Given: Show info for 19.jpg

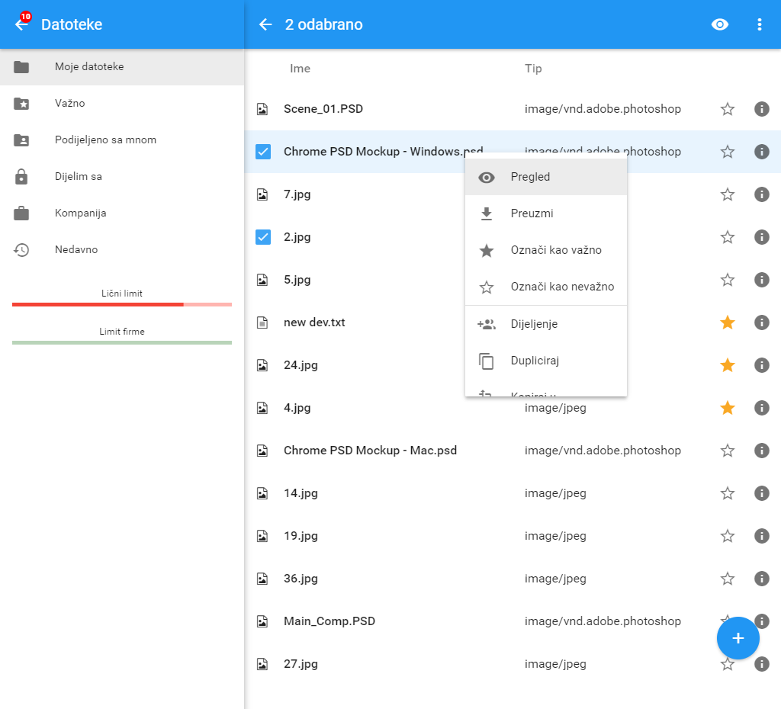Looking at the screenshot, I should tap(762, 536).
